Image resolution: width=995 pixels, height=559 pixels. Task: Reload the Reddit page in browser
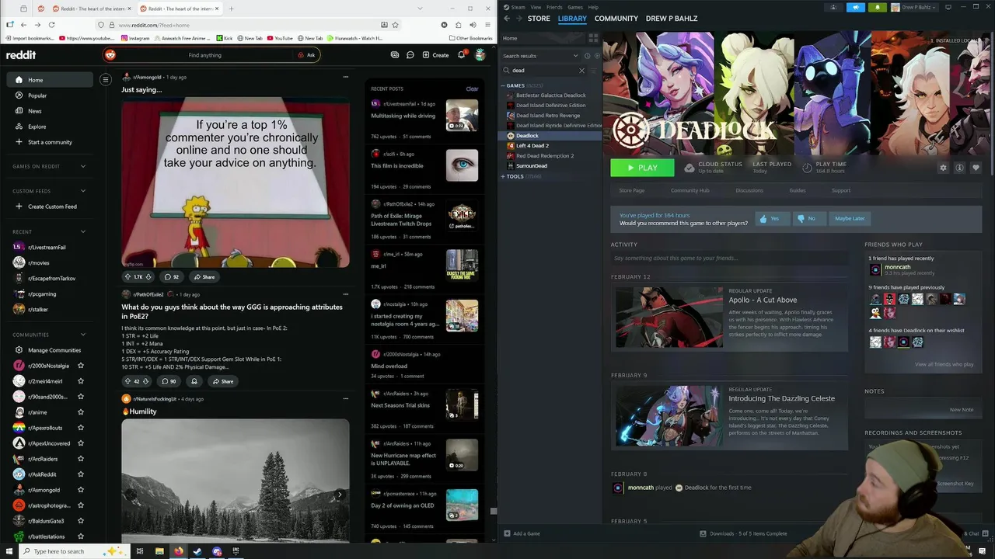click(51, 25)
